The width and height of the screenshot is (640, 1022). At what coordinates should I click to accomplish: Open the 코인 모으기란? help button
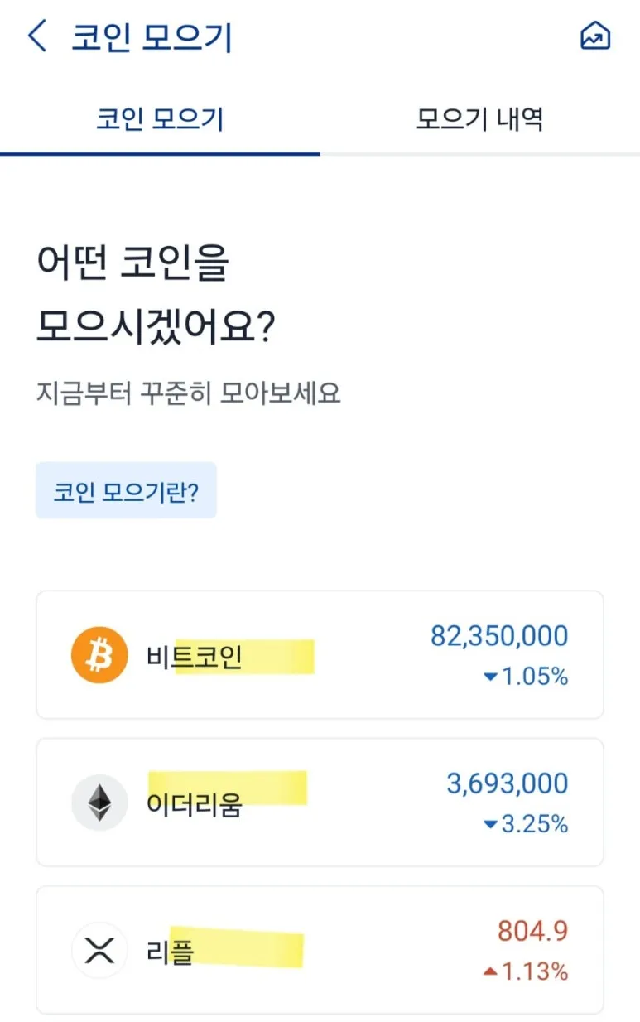pos(126,491)
